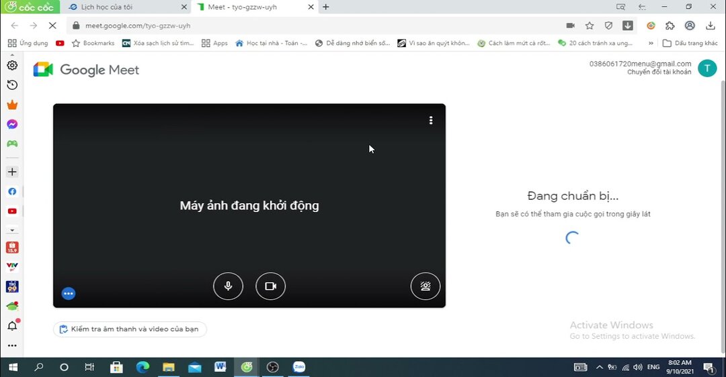The height and width of the screenshot is (377, 726).
Task: Open Word from the taskbar
Action: tap(220, 368)
